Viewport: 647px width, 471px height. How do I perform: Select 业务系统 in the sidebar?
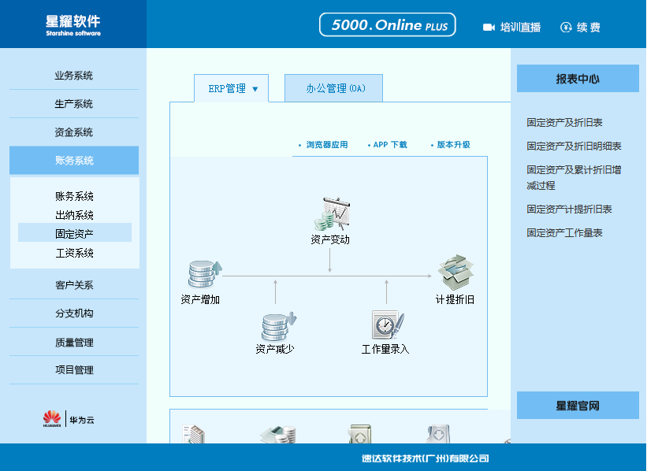tap(74, 76)
